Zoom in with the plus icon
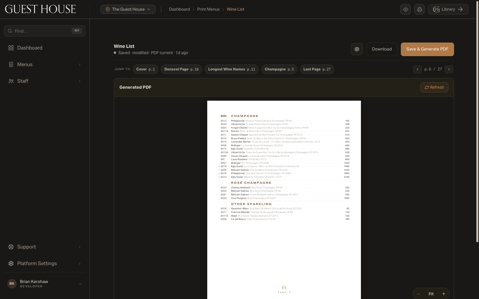Viewport: 479px width, 299px height. (x=444, y=294)
